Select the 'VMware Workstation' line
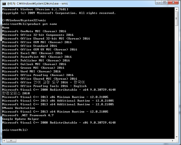The image size is (181, 145). pyautogui.click(x=19, y=108)
